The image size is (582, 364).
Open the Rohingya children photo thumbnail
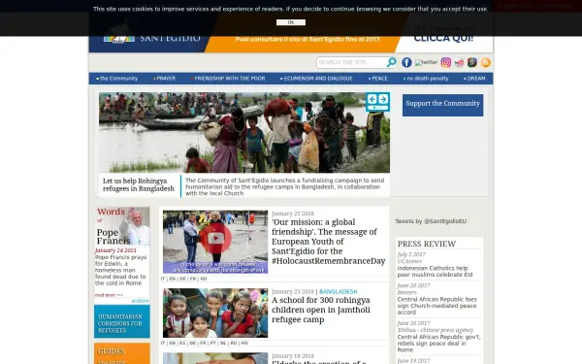(215, 313)
